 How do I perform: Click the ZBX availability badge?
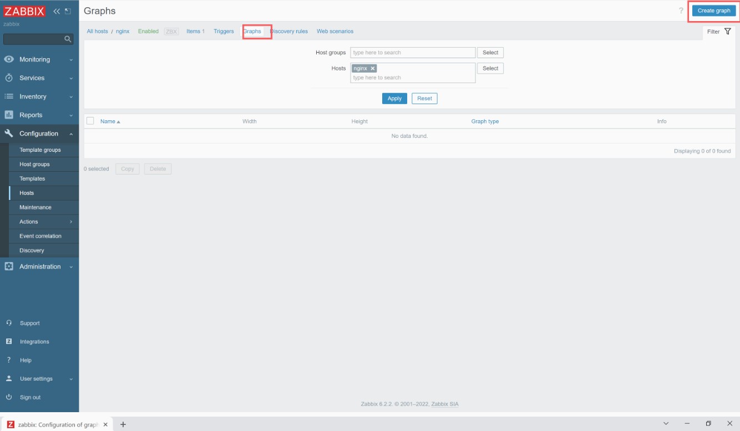click(171, 31)
